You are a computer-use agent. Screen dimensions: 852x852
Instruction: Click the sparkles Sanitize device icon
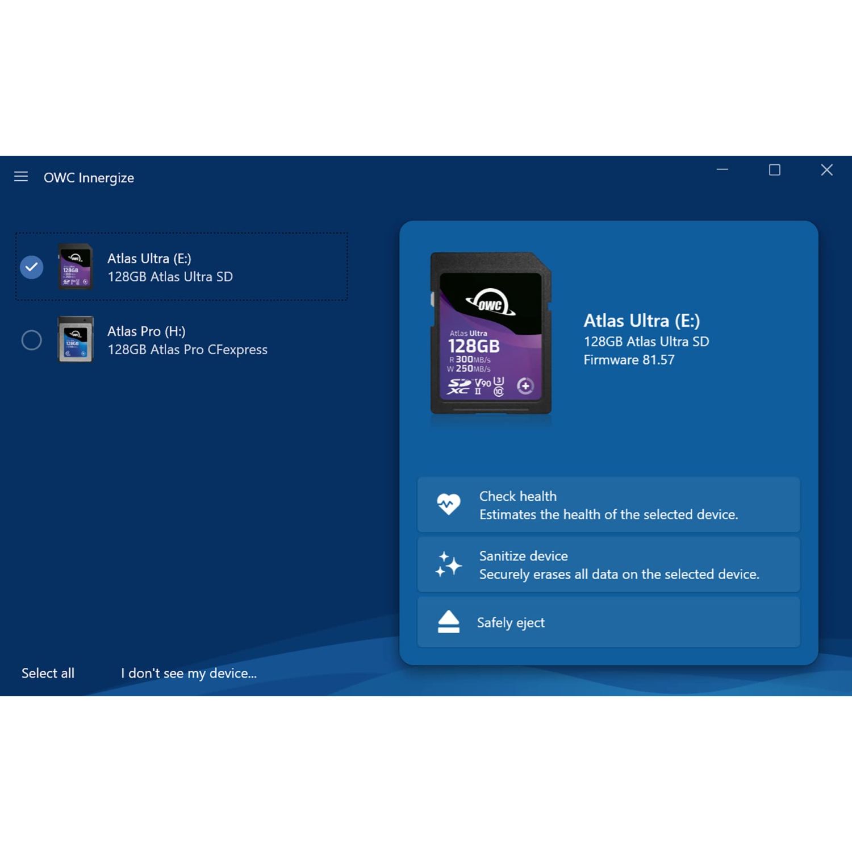pos(448,564)
